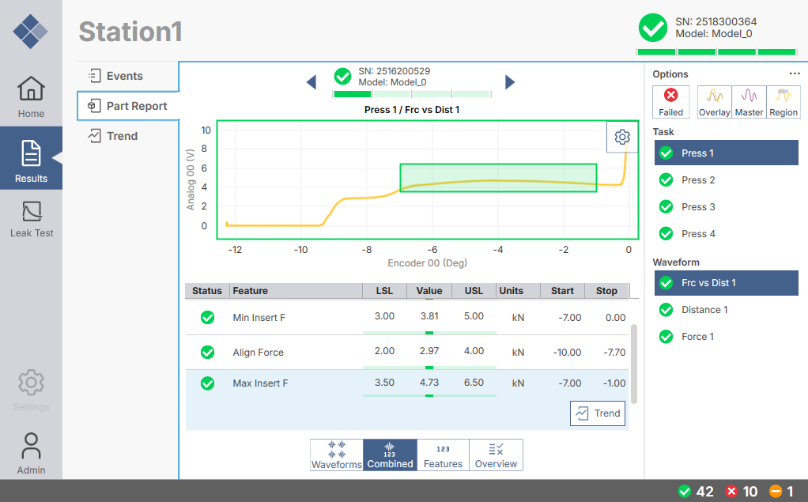The width and height of the screenshot is (808, 502).
Task: Click the Press 1 / Frc vs Dist 1 title
Action: [x=412, y=109]
